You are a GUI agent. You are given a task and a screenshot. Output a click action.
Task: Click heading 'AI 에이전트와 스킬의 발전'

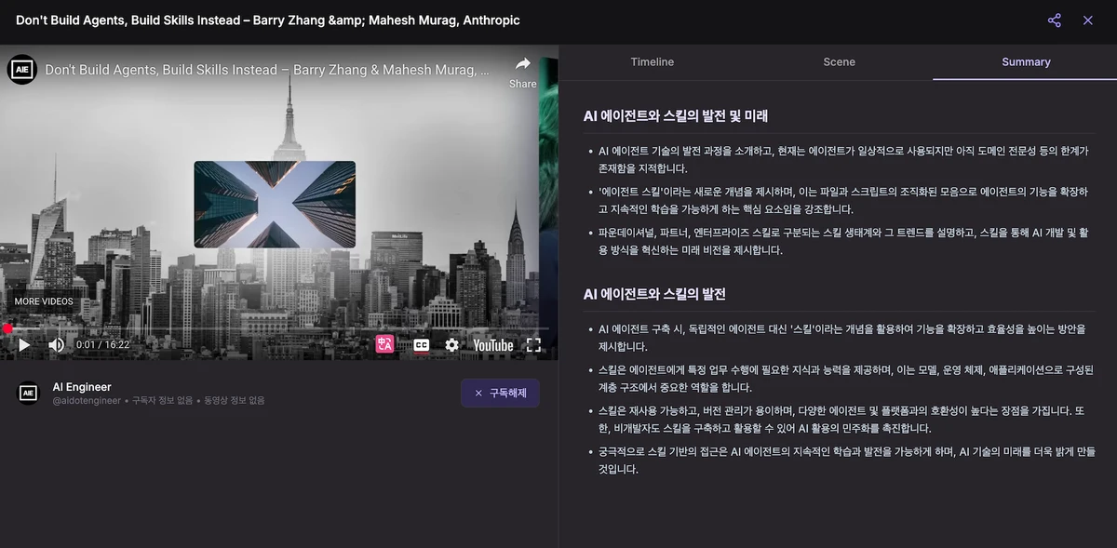[654, 294]
